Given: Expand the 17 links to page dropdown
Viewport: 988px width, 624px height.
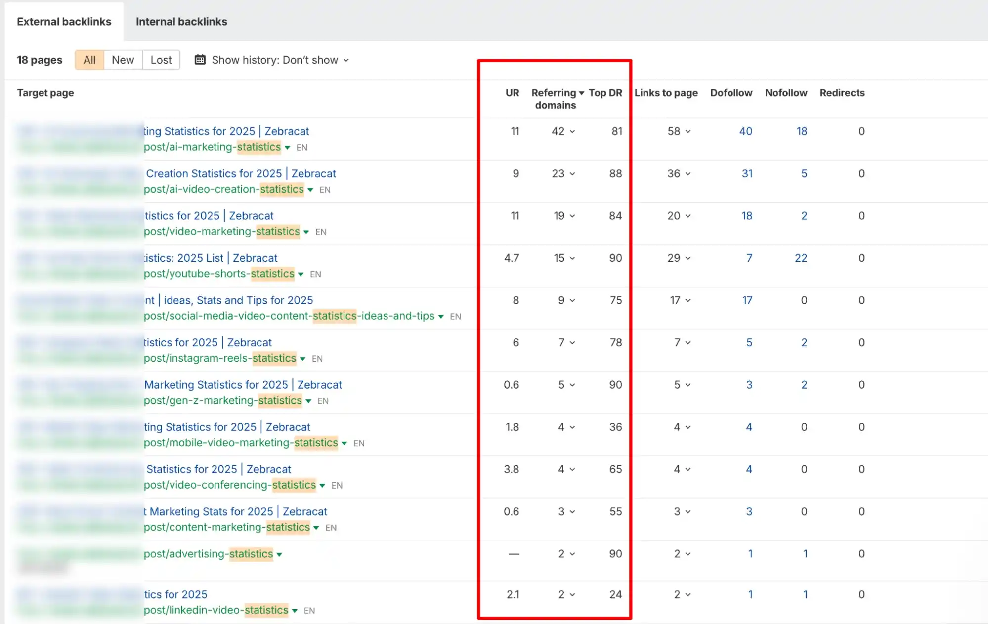Looking at the screenshot, I should (x=681, y=300).
